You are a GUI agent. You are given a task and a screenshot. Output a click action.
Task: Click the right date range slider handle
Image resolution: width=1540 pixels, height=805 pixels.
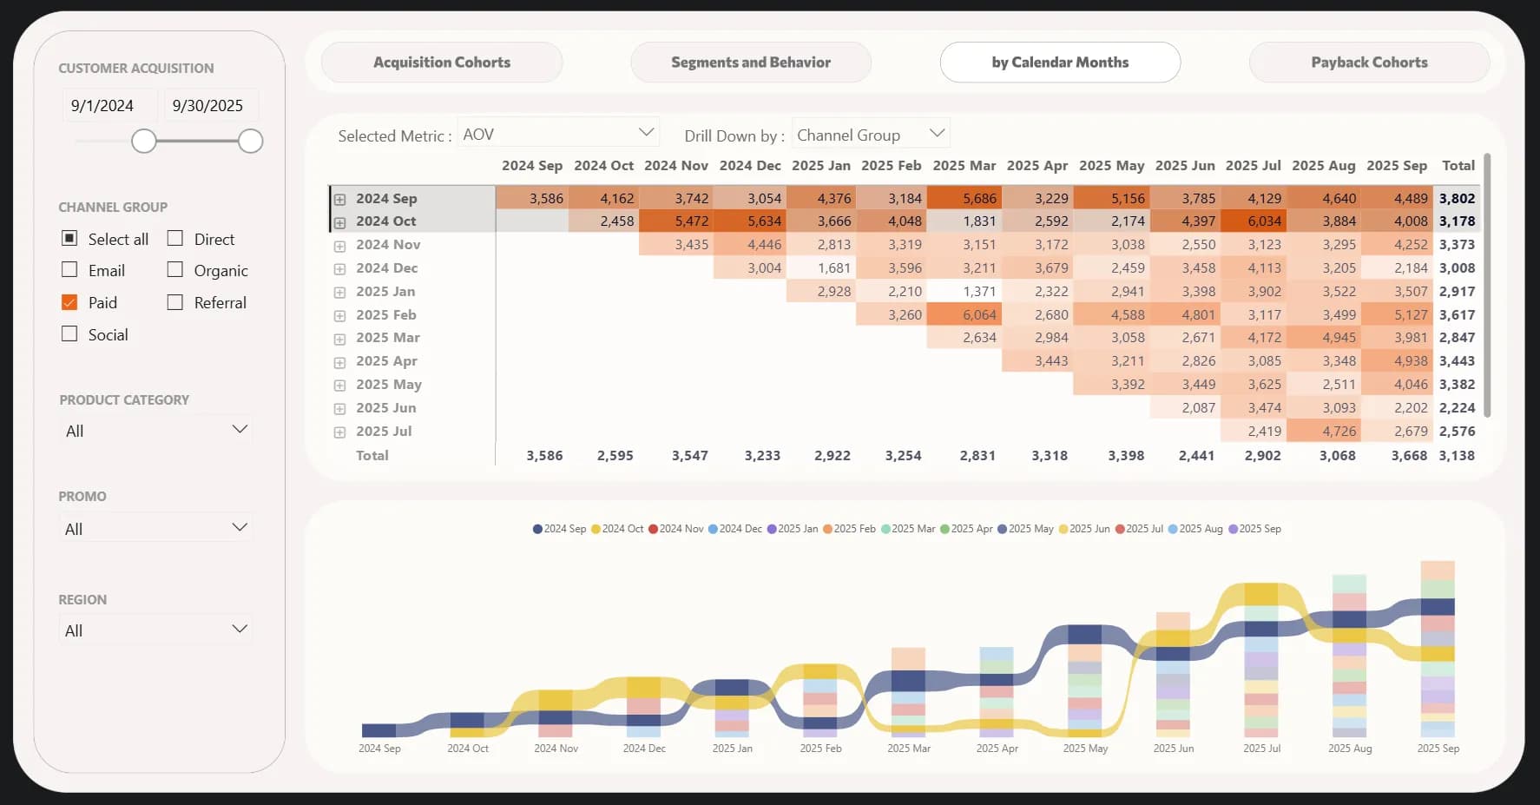click(x=251, y=141)
